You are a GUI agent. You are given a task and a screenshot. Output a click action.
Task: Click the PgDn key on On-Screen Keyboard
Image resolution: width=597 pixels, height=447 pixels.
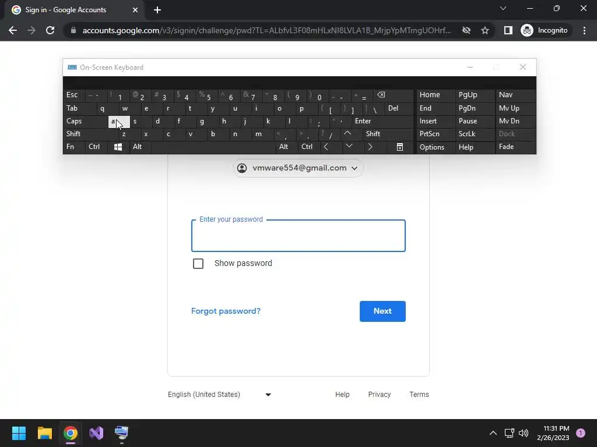point(475,108)
